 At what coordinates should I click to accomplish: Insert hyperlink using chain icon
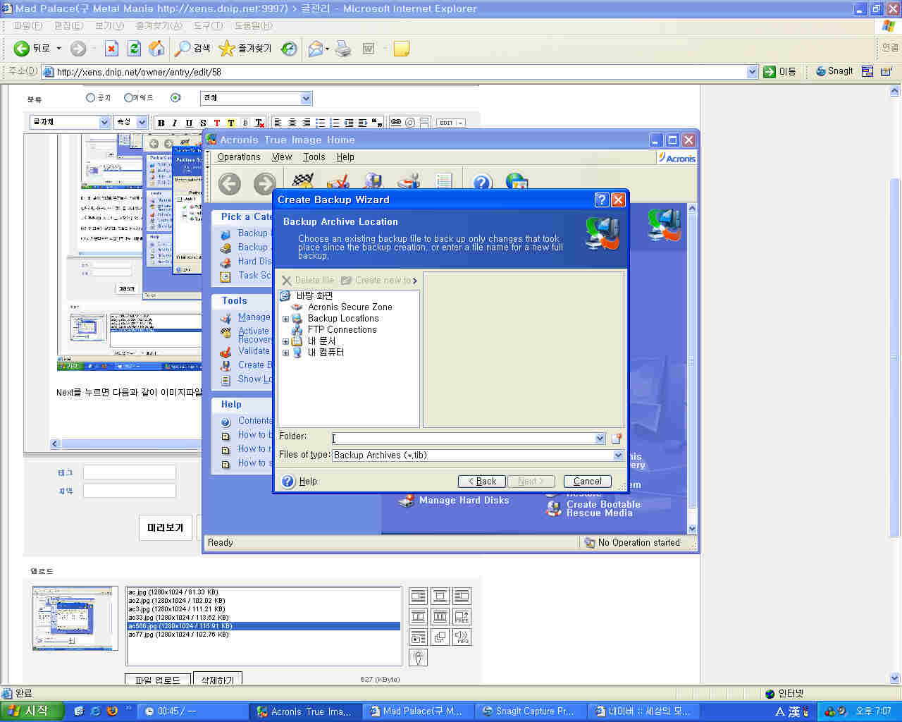click(x=396, y=123)
